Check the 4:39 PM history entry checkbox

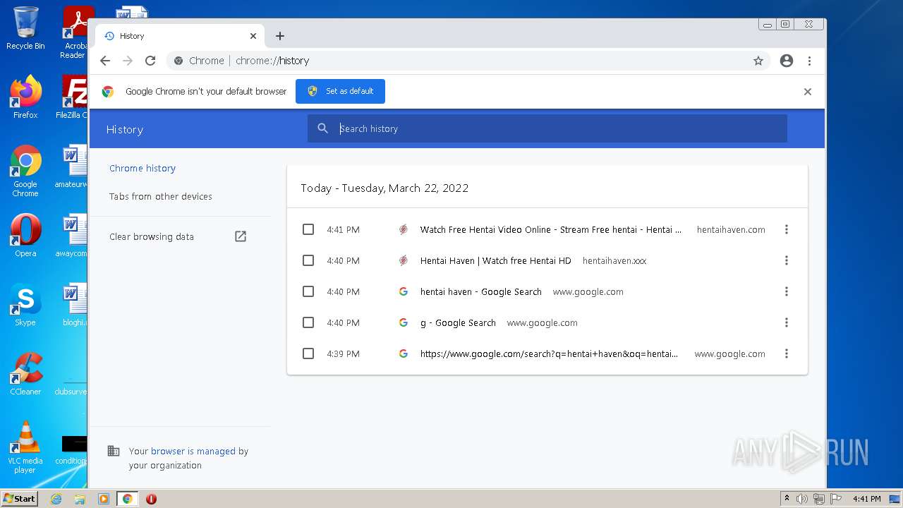click(308, 353)
